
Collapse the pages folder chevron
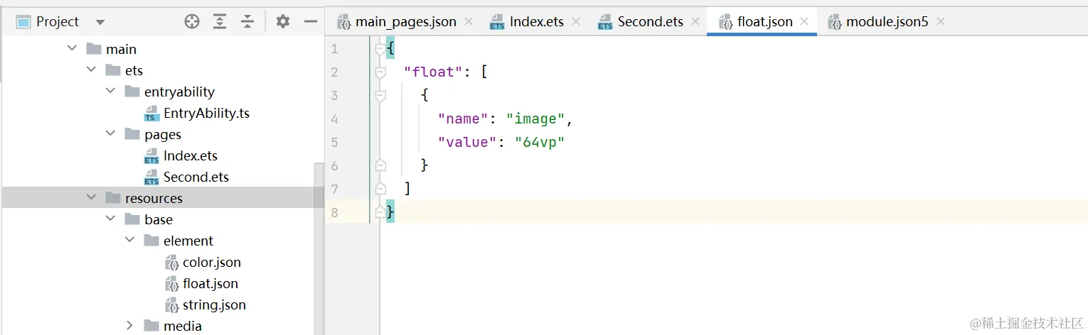click(110, 133)
